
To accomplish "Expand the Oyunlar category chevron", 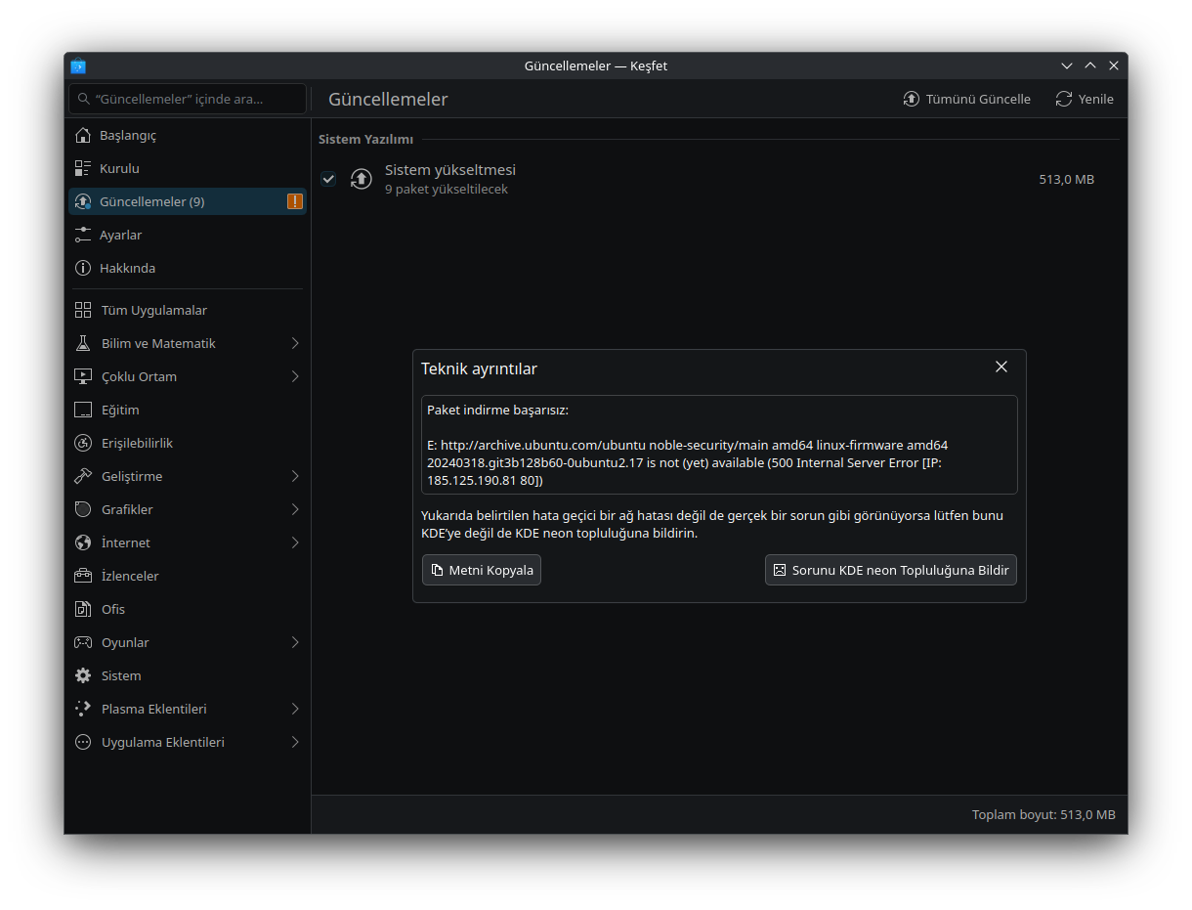I will tap(294, 642).
